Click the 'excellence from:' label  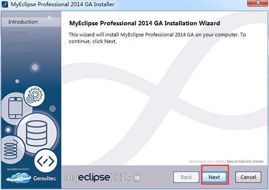(x=18, y=169)
